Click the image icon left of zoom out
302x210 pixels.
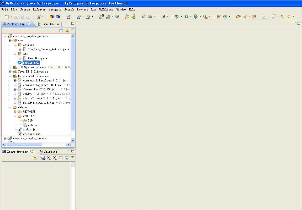[x=43, y=158]
